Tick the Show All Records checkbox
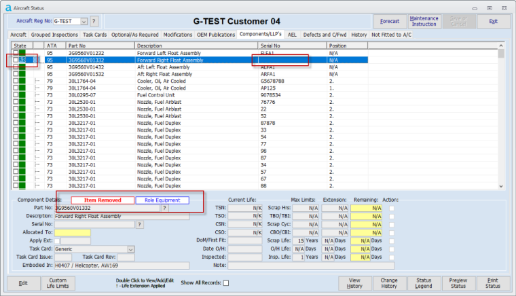Viewport: 516px width, 296px height. (x=226, y=283)
